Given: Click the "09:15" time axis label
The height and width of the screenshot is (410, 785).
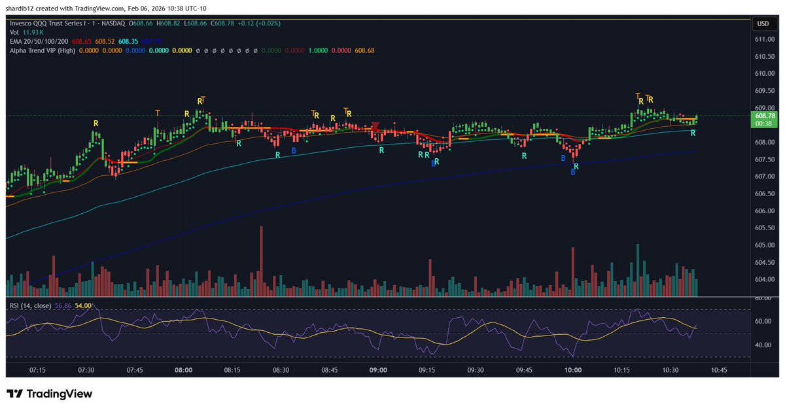Looking at the screenshot, I should coord(427,369).
